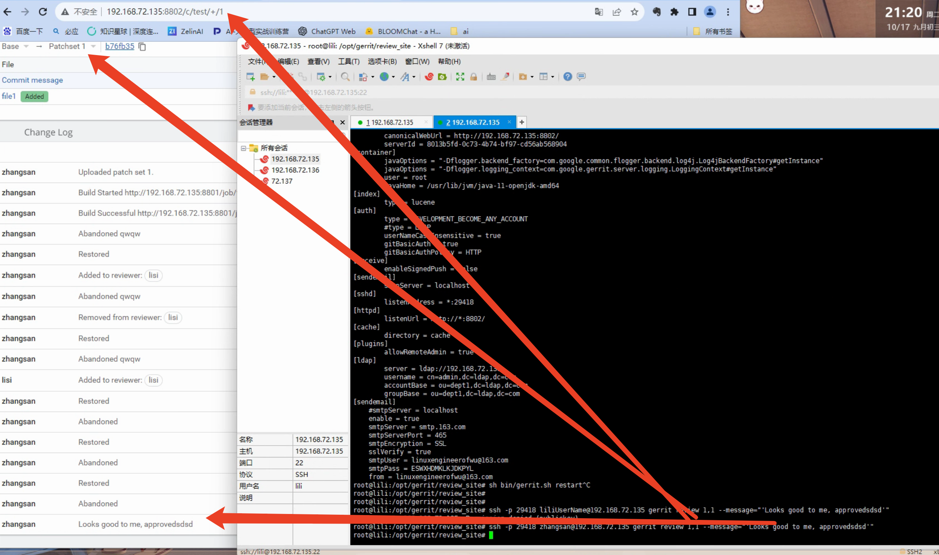939x555 pixels.
Task: Open Chrome three-dot menu
Action: [728, 12]
